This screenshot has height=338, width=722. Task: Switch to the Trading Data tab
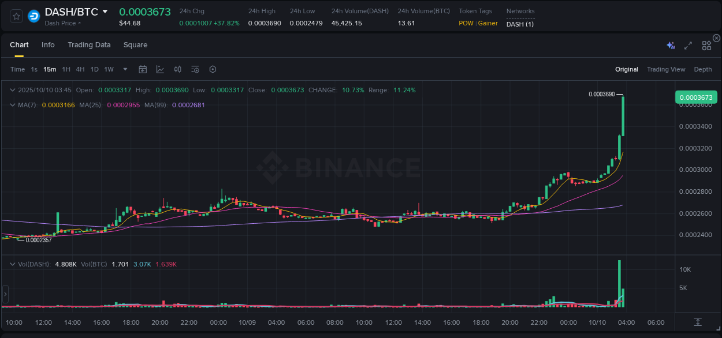pyautogui.click(x=89, y=45)
